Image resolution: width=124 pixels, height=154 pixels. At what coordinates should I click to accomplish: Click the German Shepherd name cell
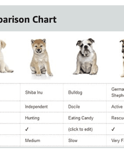(115, 93)
